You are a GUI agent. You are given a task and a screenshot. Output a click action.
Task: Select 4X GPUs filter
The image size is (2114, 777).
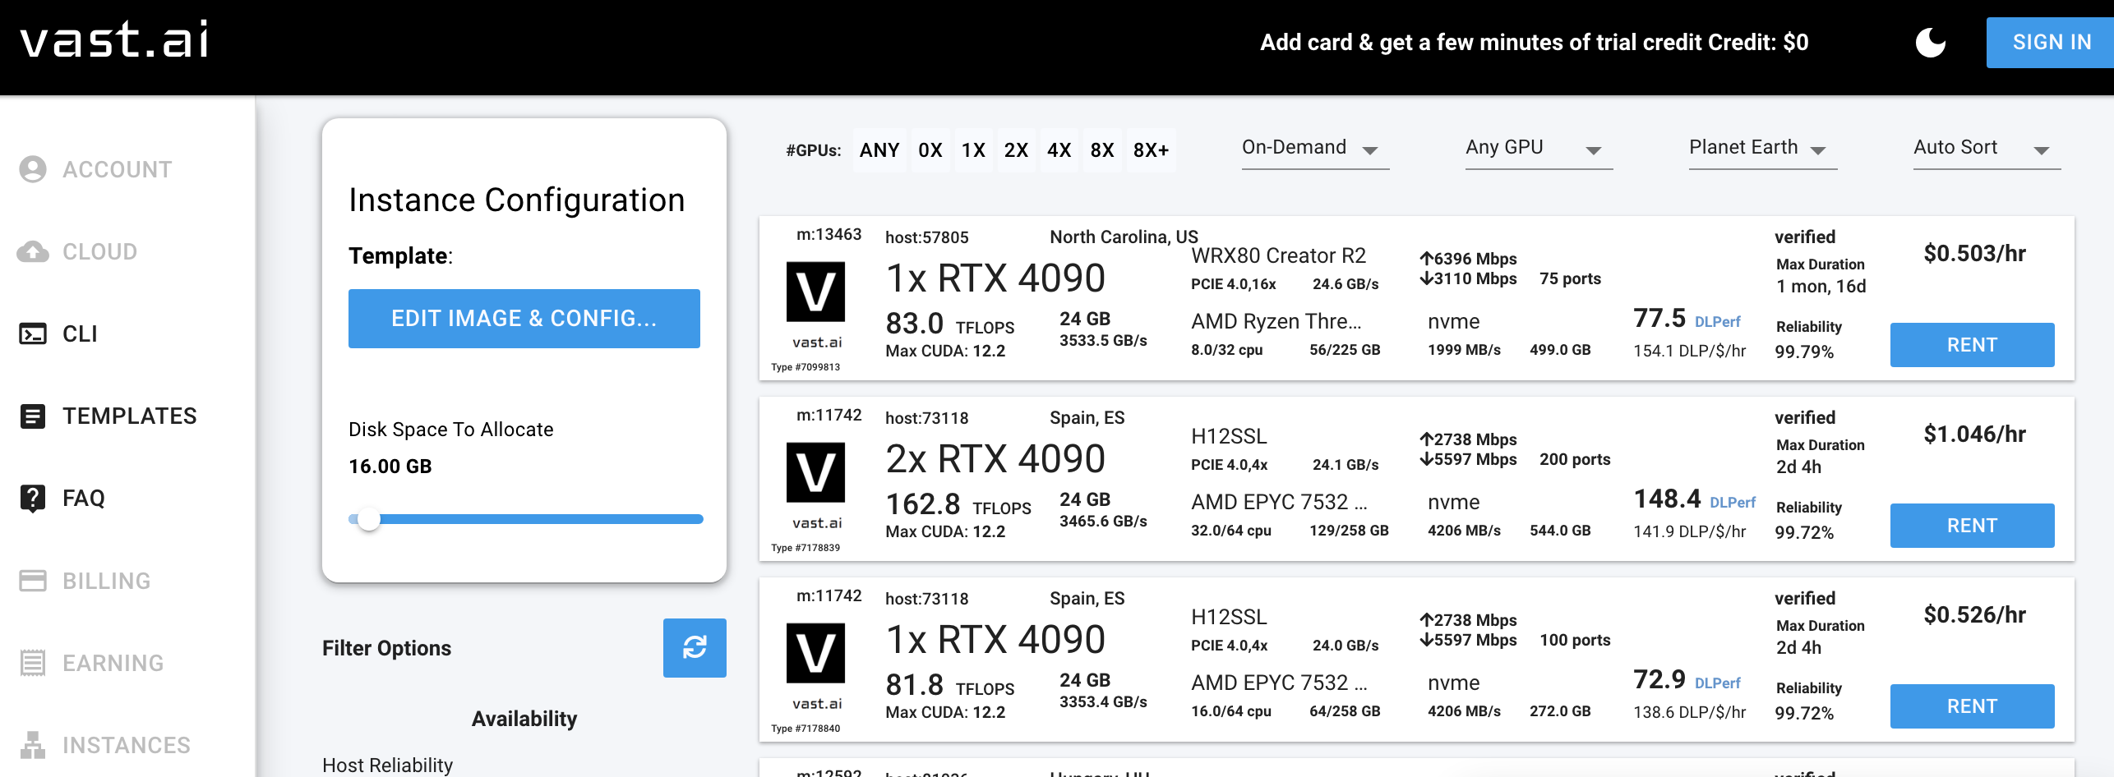click(x=1059, y=150)
